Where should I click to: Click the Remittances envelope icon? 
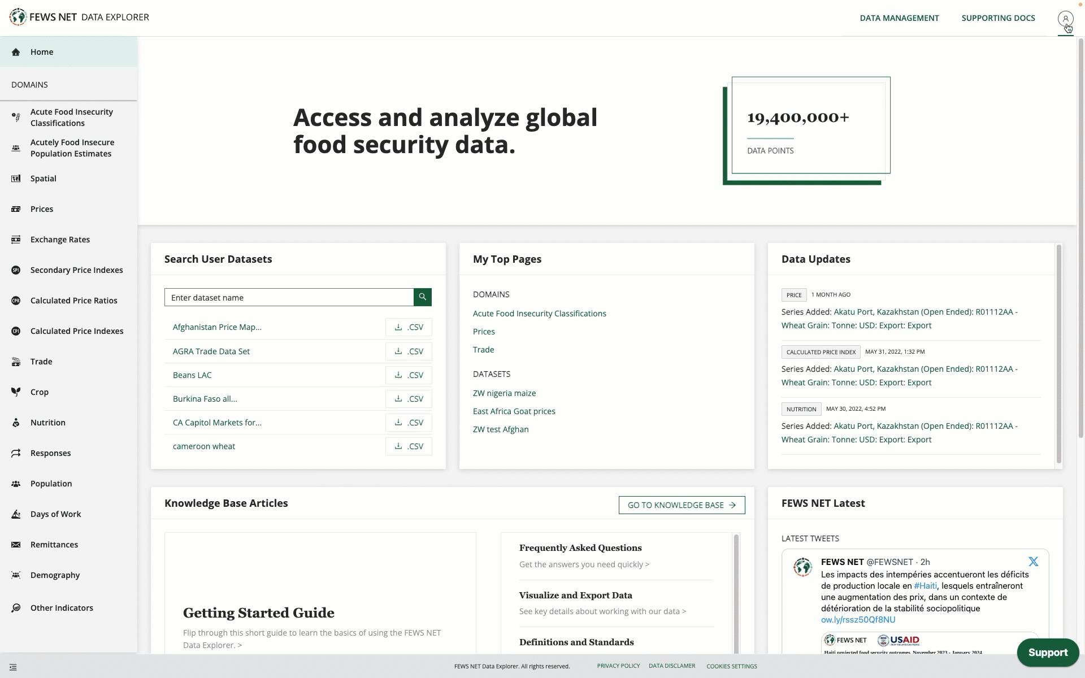click(16, 545)
